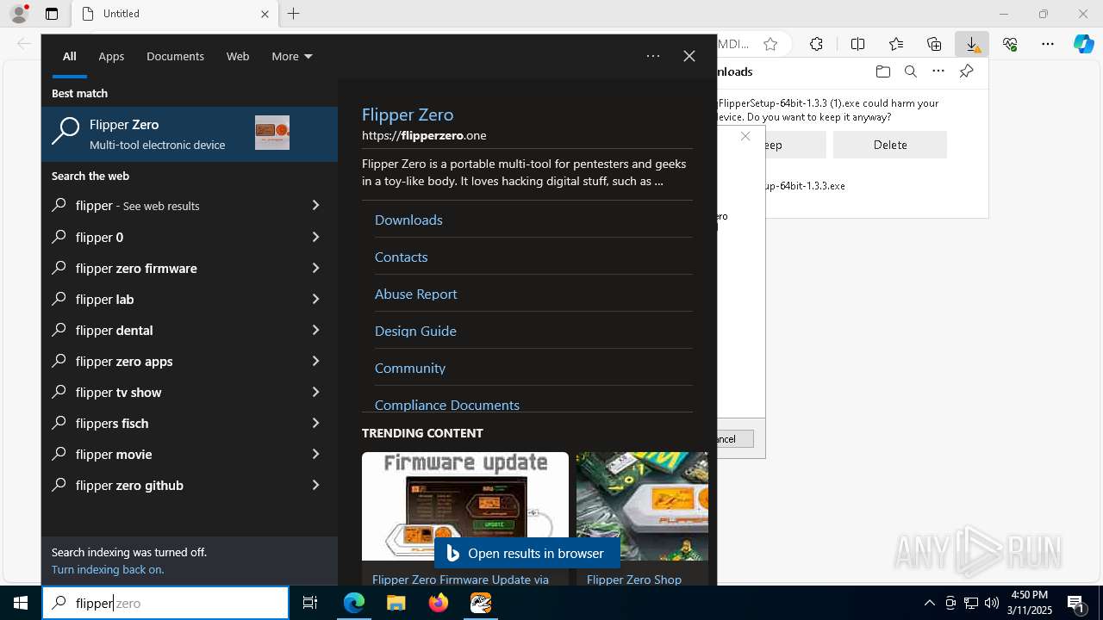Open the Flipper Zero title link
The height and width of the screenshot is (620, 1103).
click(x=408, y=115)
